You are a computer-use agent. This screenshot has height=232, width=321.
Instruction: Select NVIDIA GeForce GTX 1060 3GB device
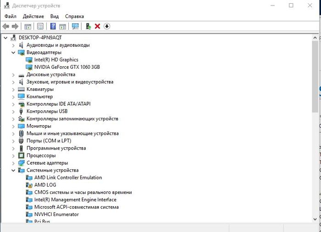67,67
